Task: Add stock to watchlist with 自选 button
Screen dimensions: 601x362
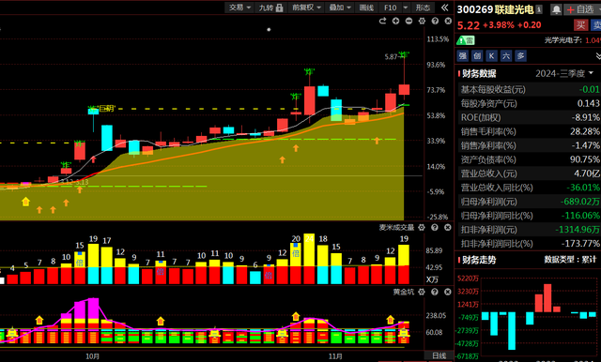Action: [x=582, y=9]
